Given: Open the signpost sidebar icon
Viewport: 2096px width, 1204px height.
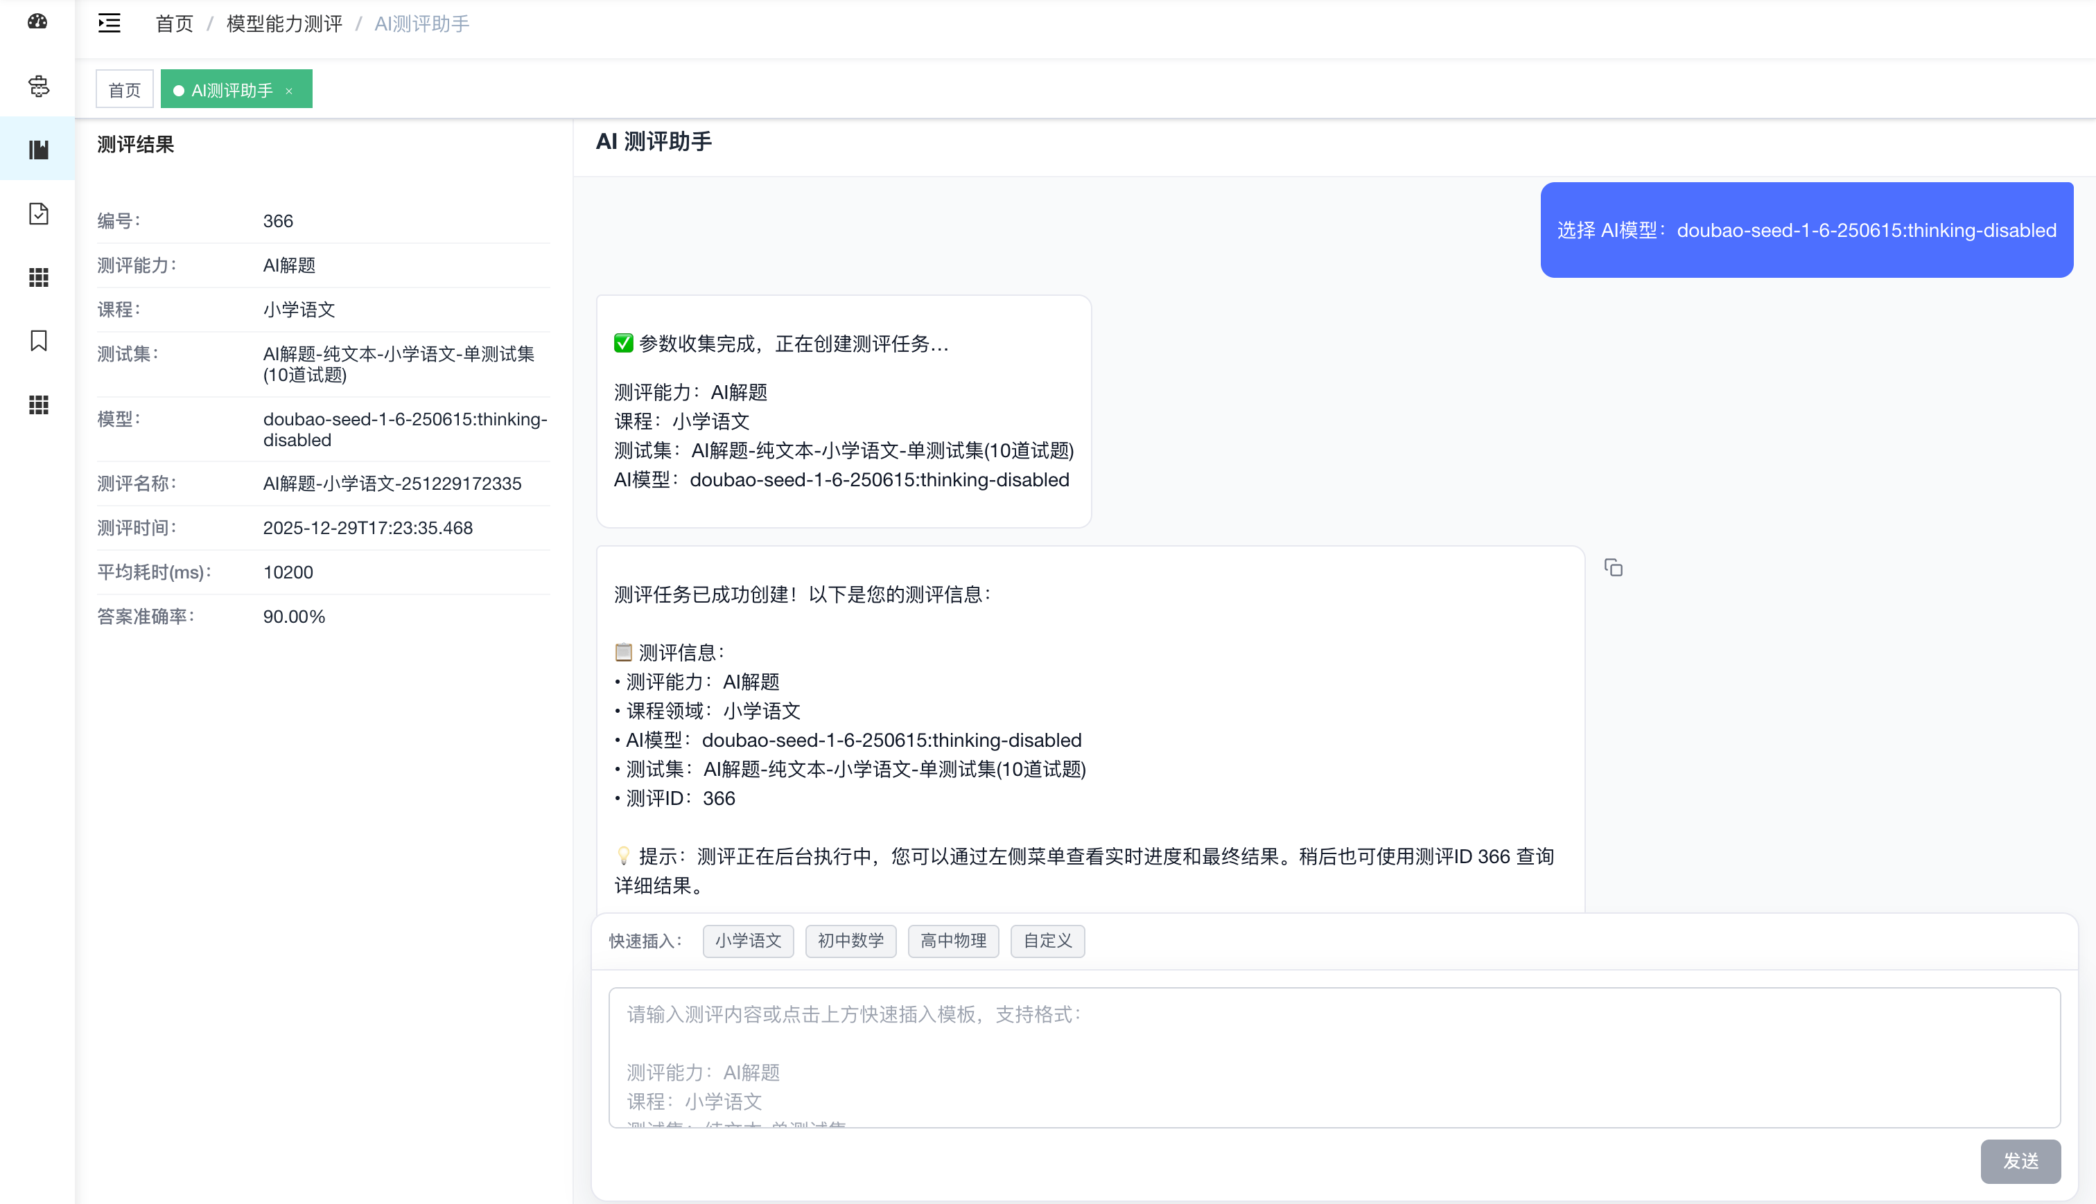Looking at the screenshot, I should click(38, 86).
